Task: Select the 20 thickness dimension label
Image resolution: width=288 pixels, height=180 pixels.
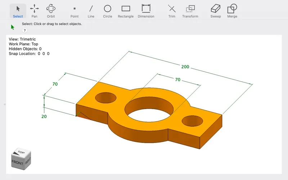Action: click(44, 116)
